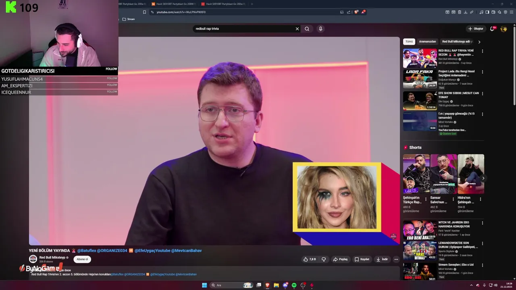Screen dimensions: 516x290
Task: Dislike the video with thumbs-down button
Action: pyautogui.click(x=324, y=259)
